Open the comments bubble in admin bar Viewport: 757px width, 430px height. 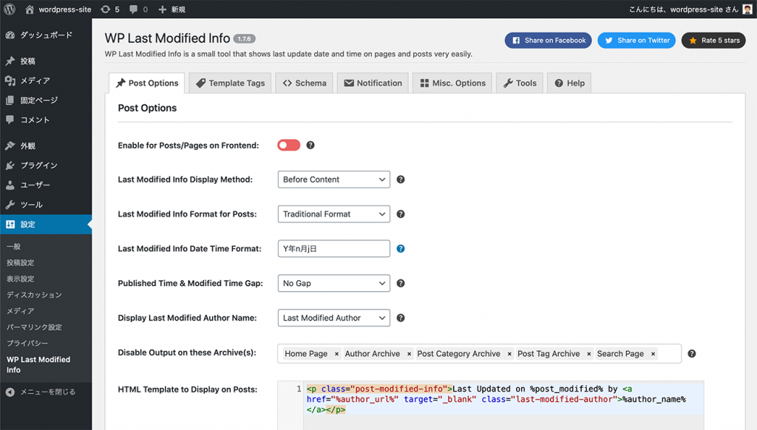pyautogui.click(x=138, y=9)
